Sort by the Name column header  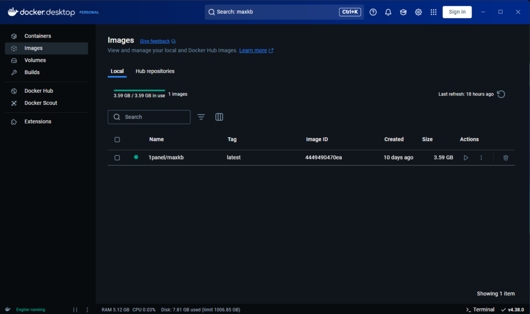[156, 139]
